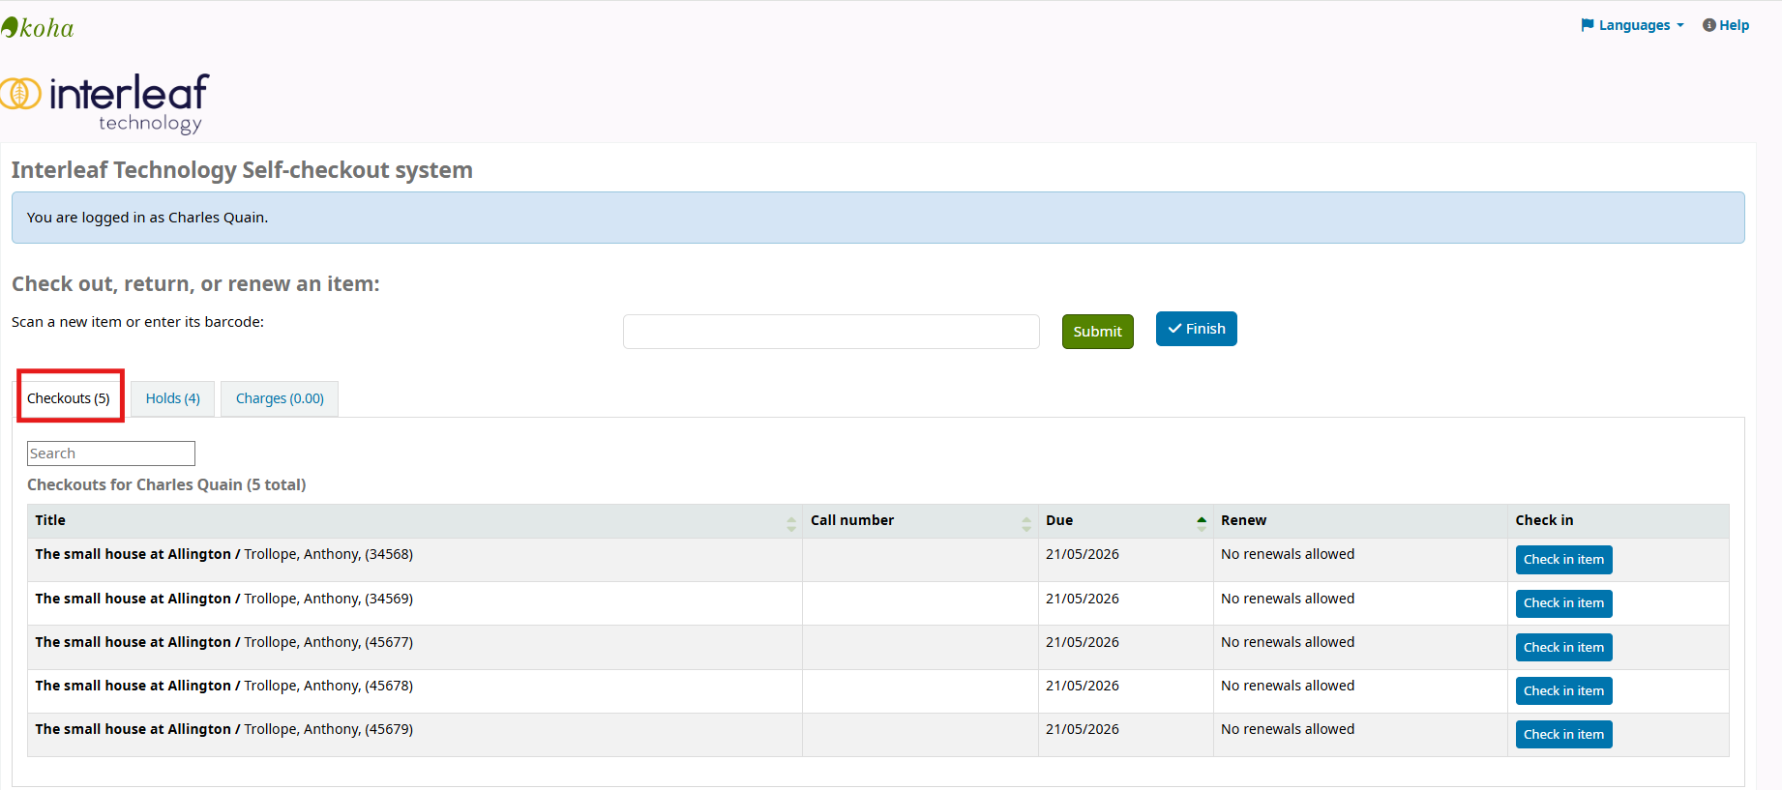Sort table by Call number column

click(x=920, y=520)
